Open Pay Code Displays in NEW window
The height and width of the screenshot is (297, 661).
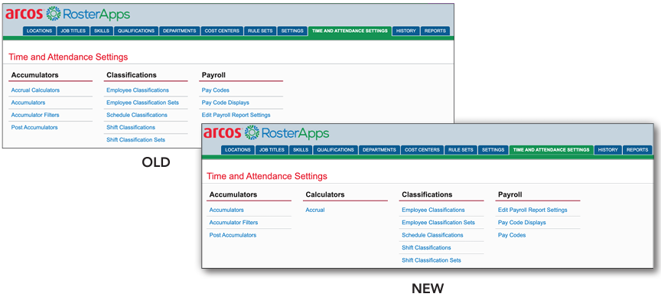click(522, 223)
